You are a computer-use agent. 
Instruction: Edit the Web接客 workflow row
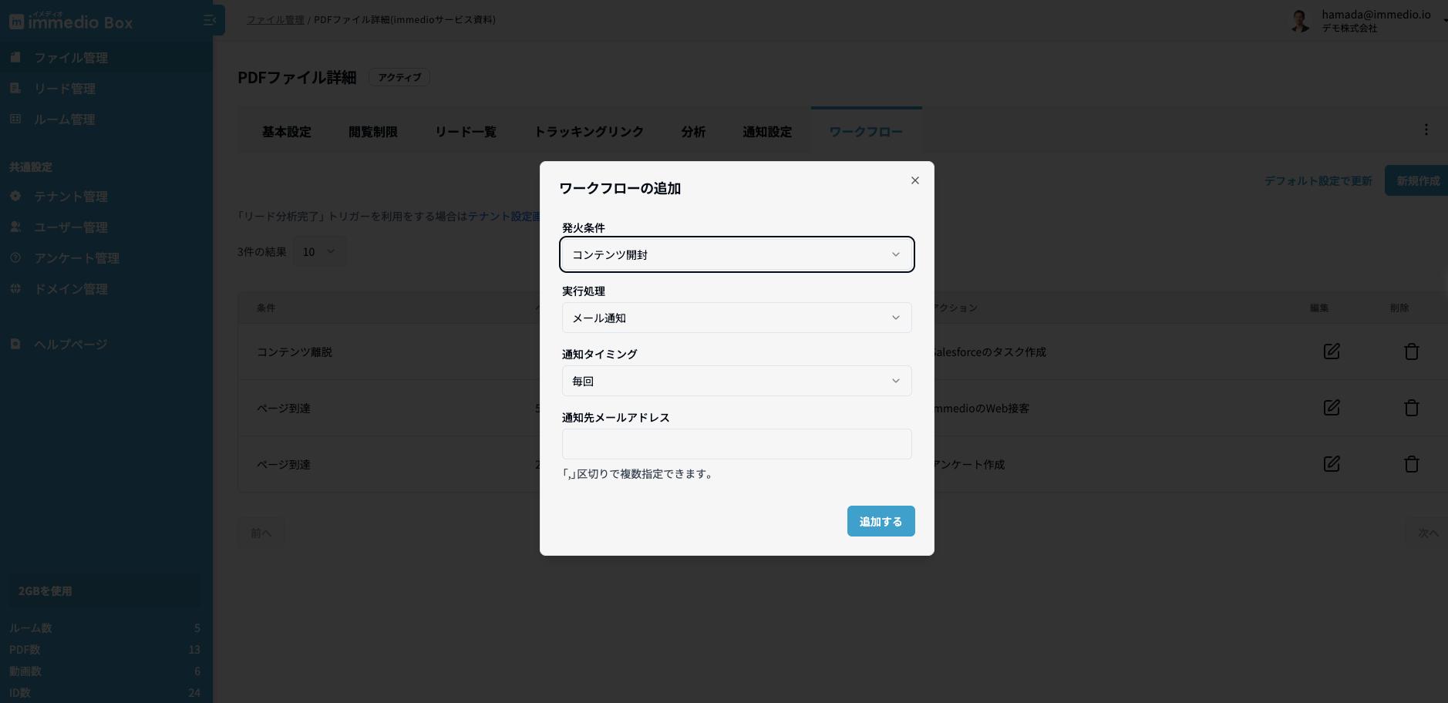(x=1332, y=408)
